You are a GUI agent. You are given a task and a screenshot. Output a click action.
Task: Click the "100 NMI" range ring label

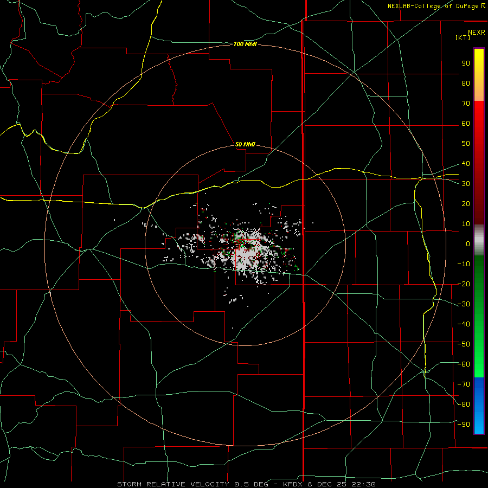[245, 44]
